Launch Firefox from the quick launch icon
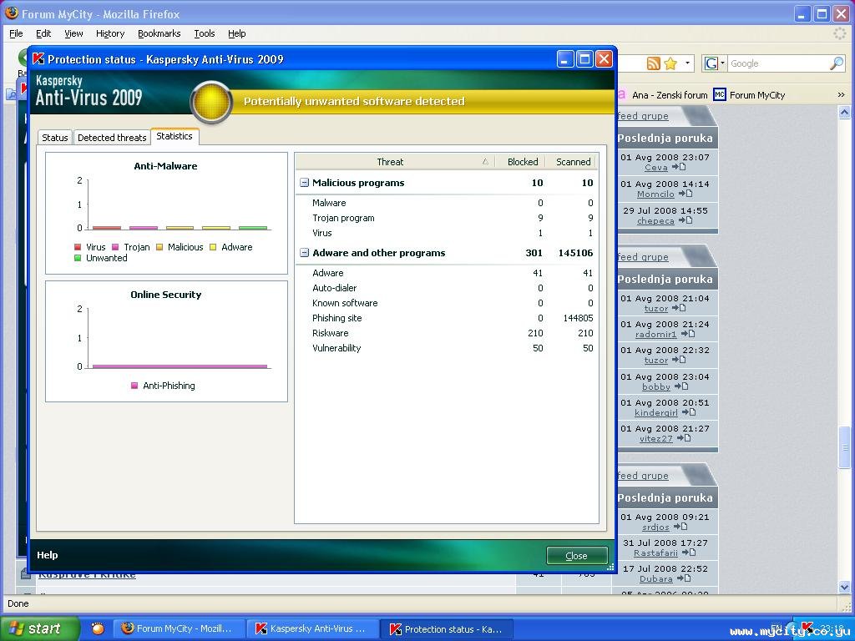 click(x=98, y=628)
